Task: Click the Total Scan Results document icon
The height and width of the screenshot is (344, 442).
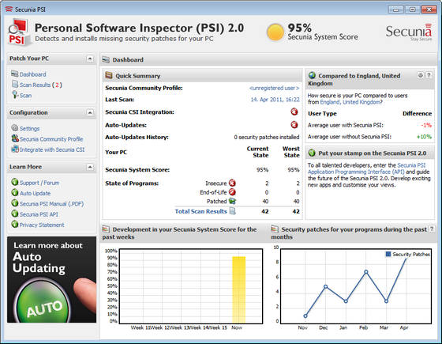Action: [233, 211]
